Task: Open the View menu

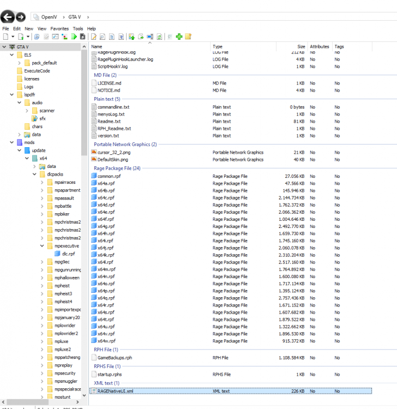Action: click(42, 29)
